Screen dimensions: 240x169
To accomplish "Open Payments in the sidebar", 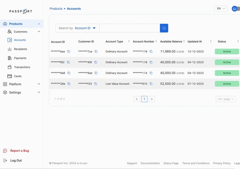I will (20, 58).
